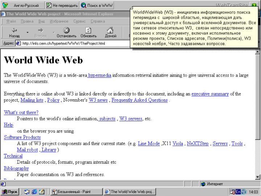Open the Избранное menu
Viewport: 261px width, 196px height.
point(59,21)
